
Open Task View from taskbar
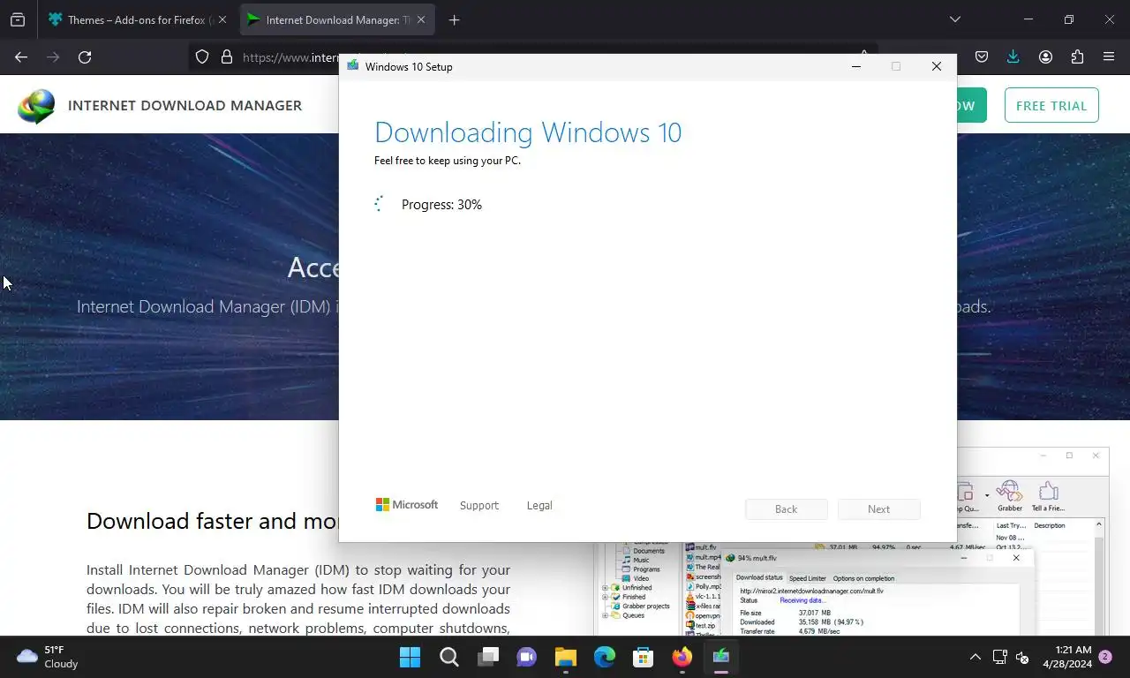[x=488, y=657]
